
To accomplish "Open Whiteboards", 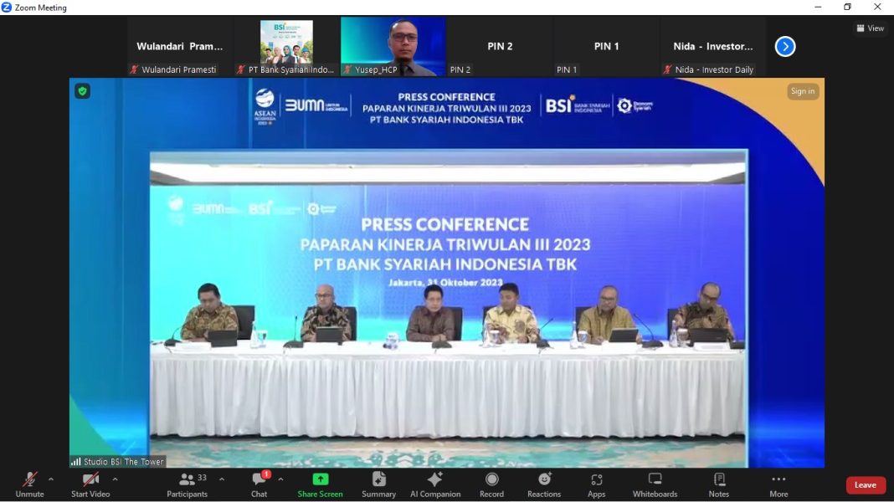I will 655,485.
